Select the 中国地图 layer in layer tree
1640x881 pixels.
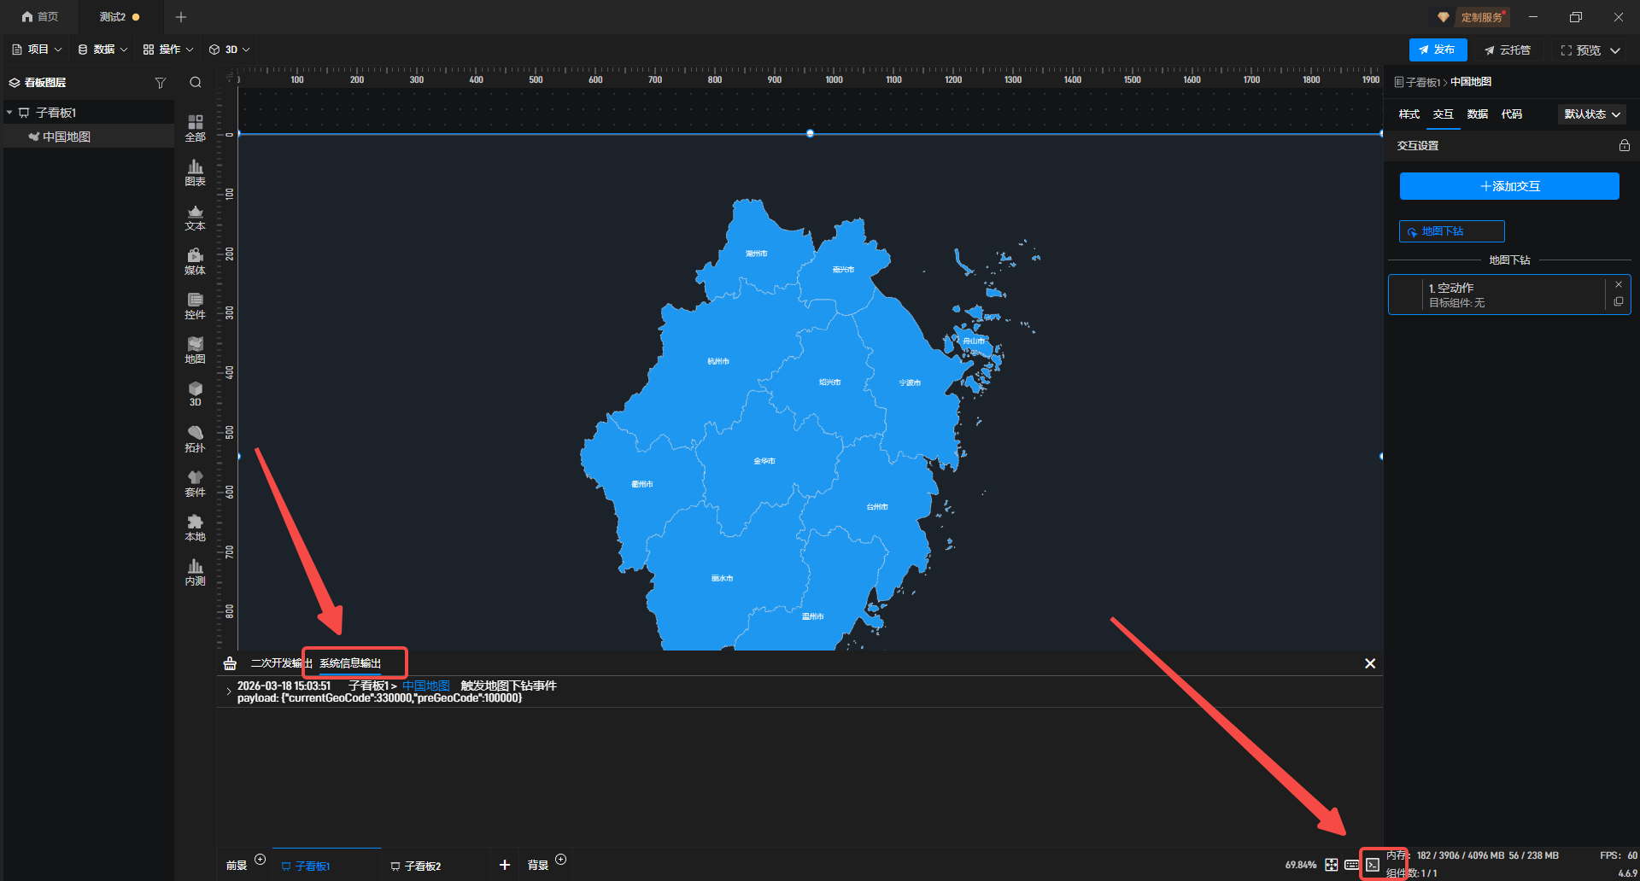click(67, 137)
